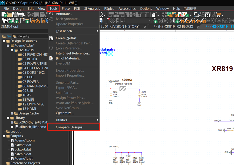
Task: Open the Place menu
Action: tap(66, 9)
